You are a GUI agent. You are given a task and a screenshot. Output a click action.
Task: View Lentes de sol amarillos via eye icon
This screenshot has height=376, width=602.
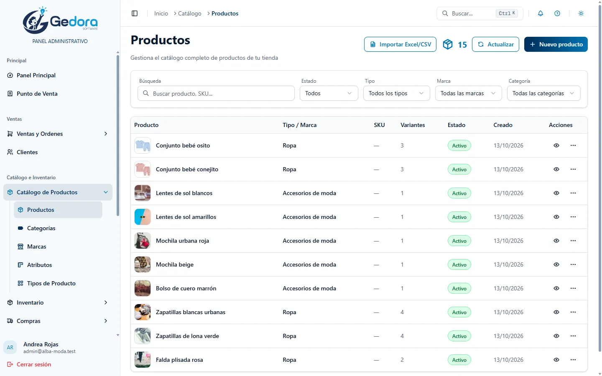556,217
